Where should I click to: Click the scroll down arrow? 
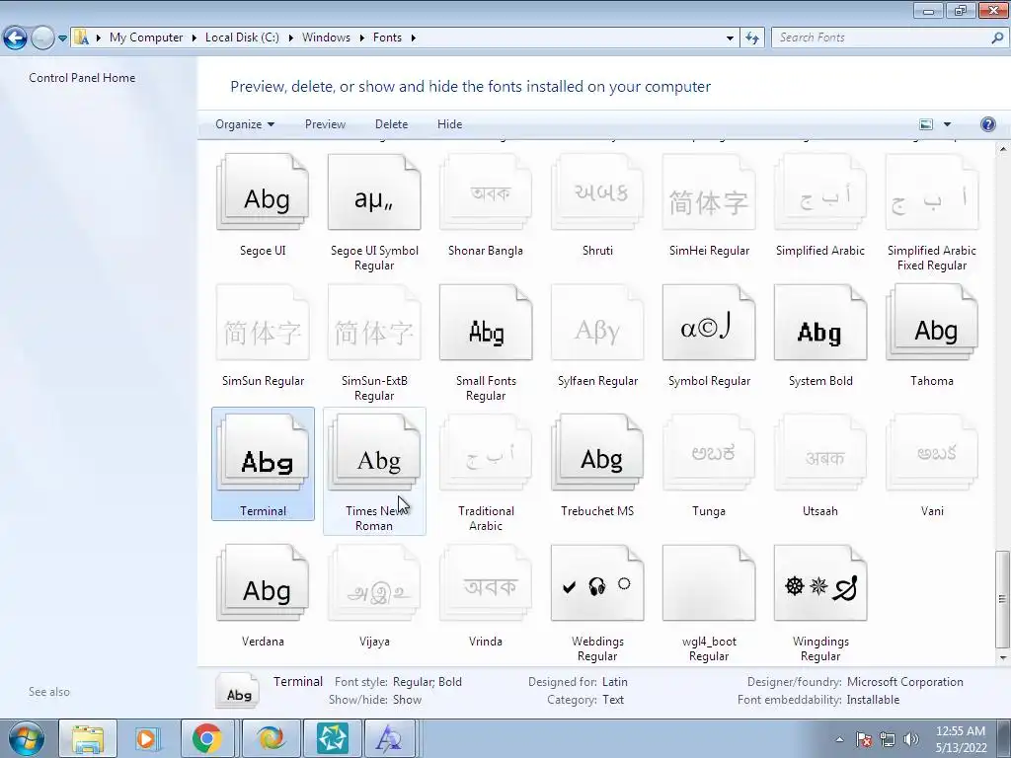tap(1002, 657)
